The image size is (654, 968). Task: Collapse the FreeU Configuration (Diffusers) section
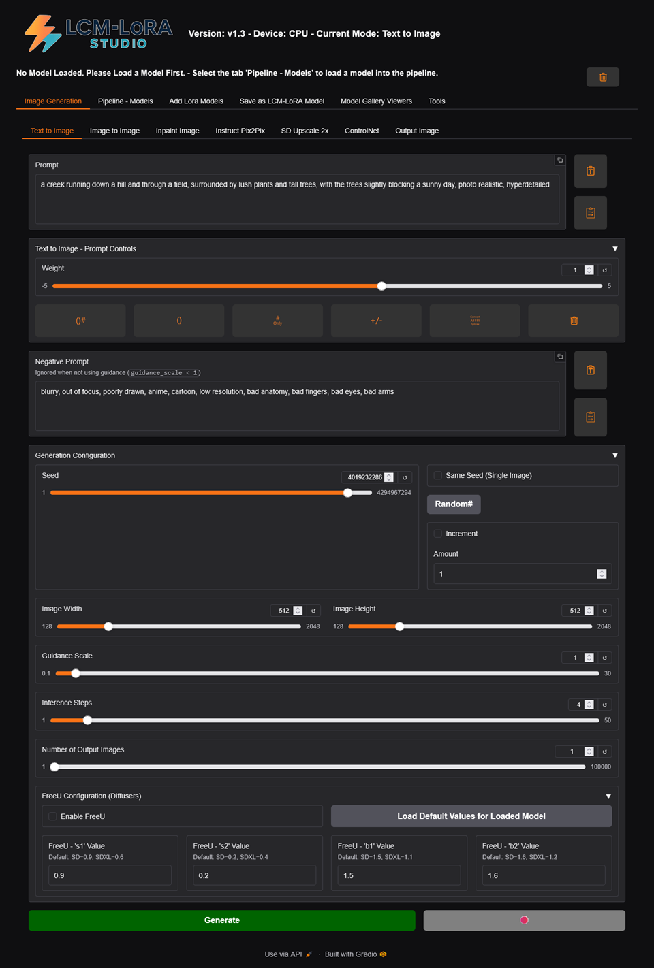pyautogui.click(x=608, y=796)
